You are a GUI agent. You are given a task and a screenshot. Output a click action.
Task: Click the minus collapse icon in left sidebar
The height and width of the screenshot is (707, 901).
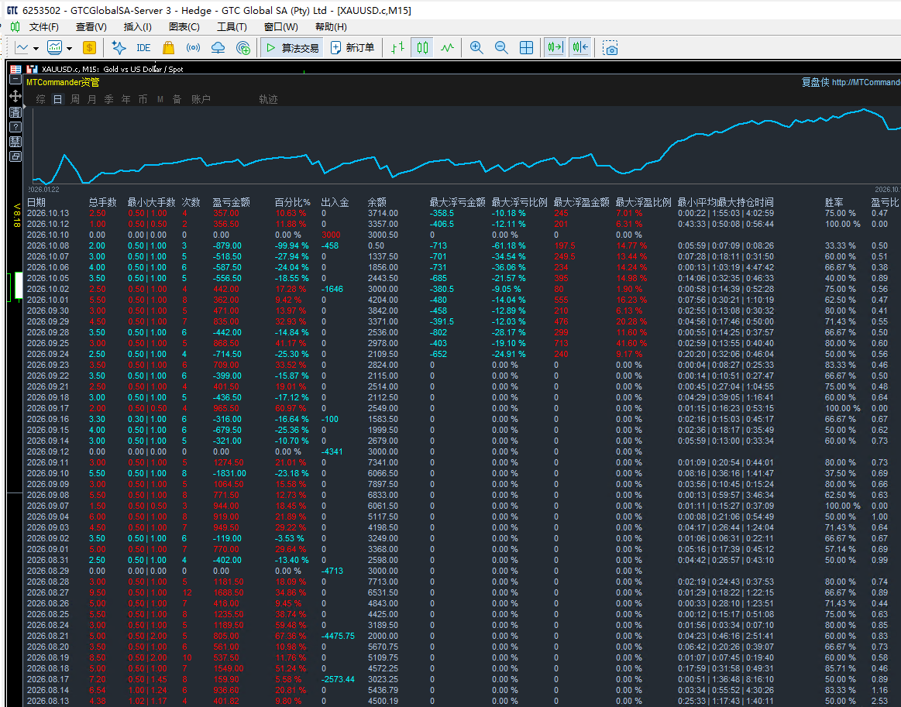[x=15, y=79]
